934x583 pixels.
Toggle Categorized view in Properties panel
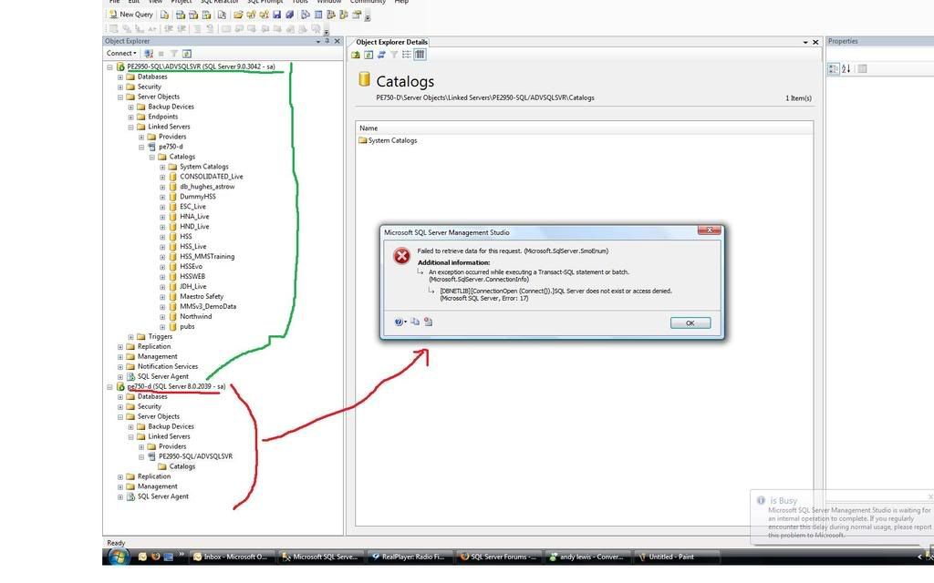pos(834,68)
